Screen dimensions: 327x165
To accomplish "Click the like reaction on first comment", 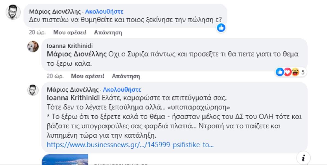I will pyautogui.click(x=221, y=28).
